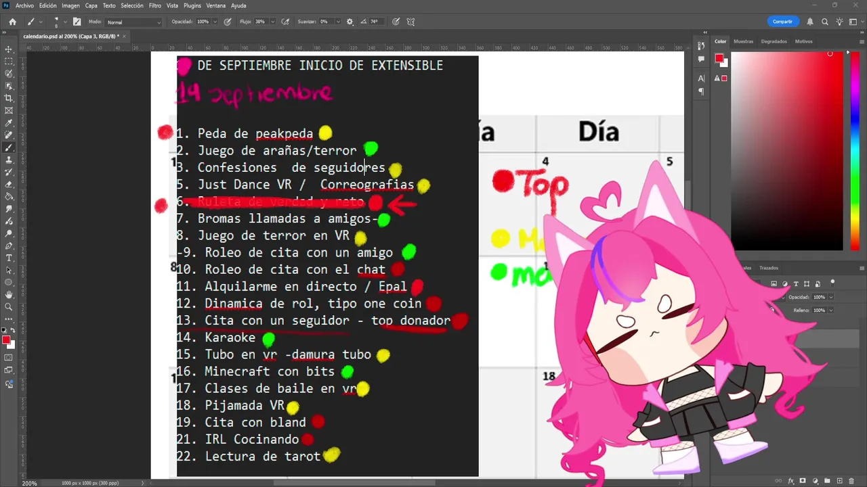Screen dimensions: 867x487
Task: Open layer Opacidad dropdown in Layers panel
Action: (831, 297)
